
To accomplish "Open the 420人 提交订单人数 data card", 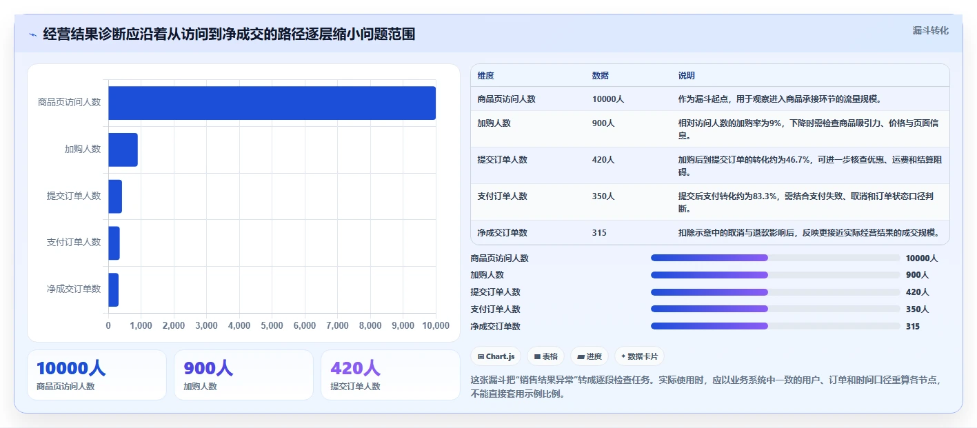I will (390, 375).
